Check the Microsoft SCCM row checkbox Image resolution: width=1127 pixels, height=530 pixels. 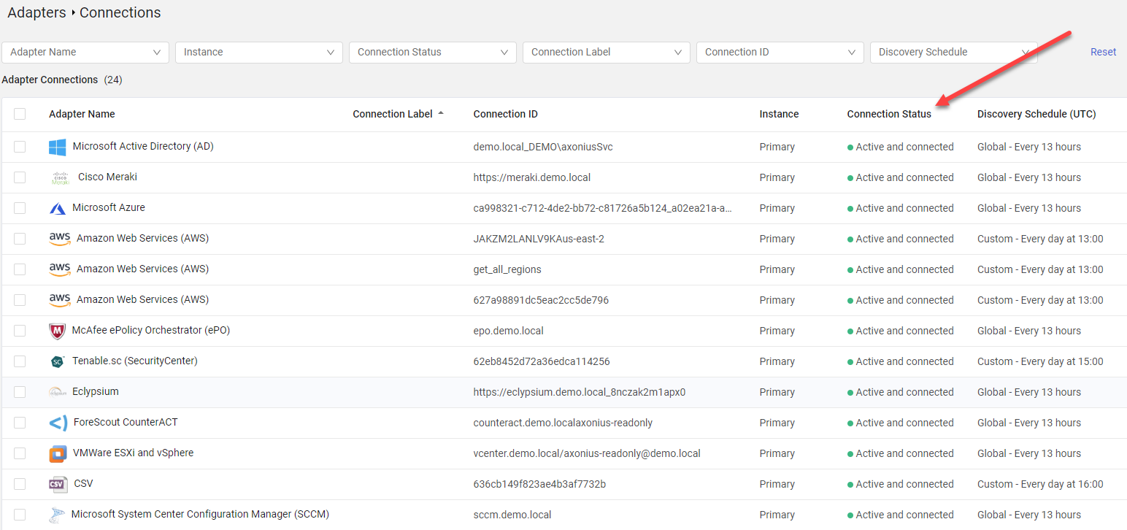(20, 515)
